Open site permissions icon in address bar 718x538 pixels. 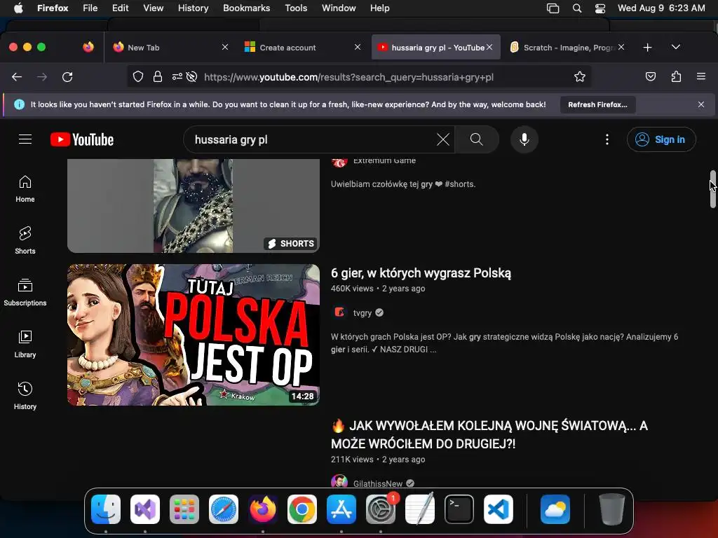[x=177, y=77]
